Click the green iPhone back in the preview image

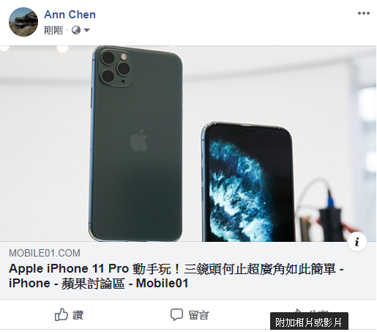pyautogui.click(x=135, y=144)
